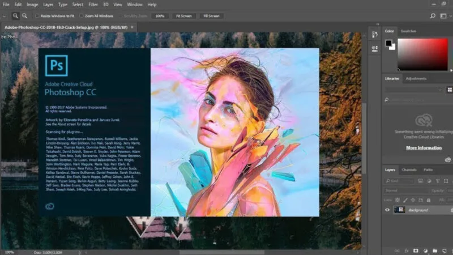Open the layer Opacity value dropdown
The width and height of the screenshot is (453, 255).
(x=450, y=190)
